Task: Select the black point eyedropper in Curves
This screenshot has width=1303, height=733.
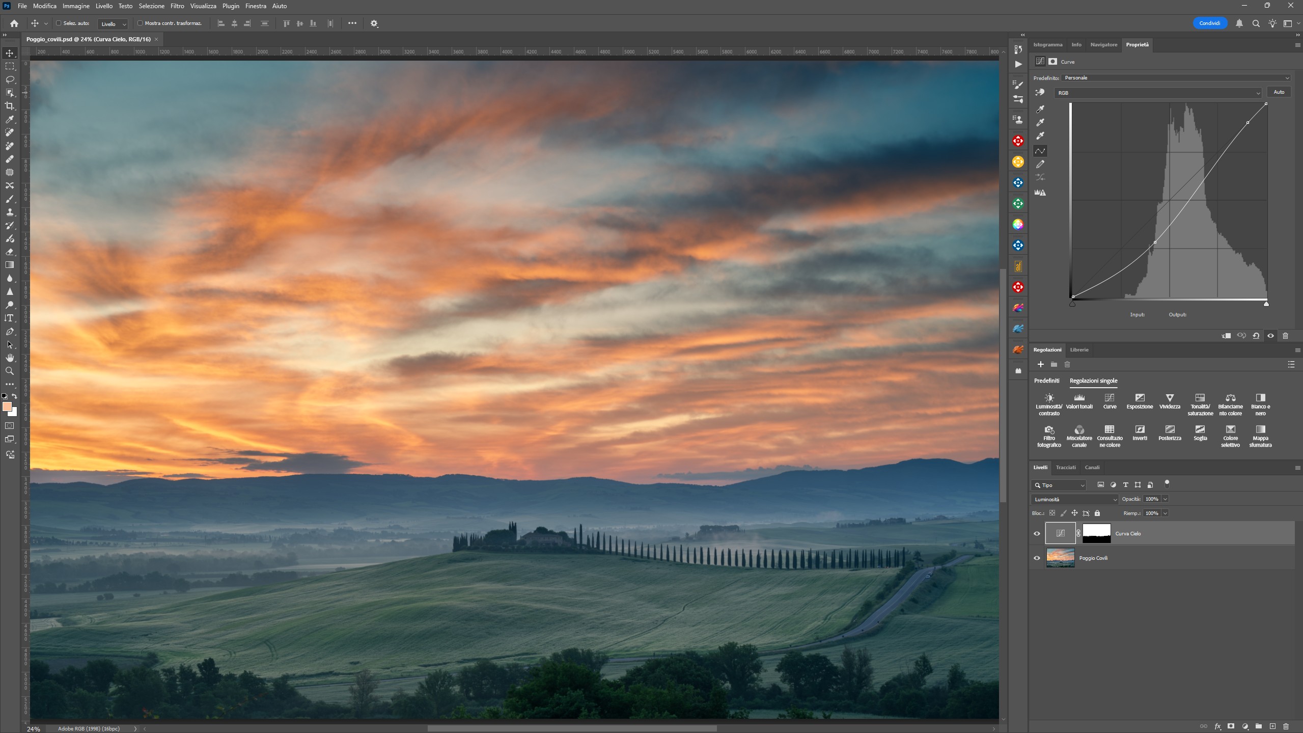Action: (1040, 109)
